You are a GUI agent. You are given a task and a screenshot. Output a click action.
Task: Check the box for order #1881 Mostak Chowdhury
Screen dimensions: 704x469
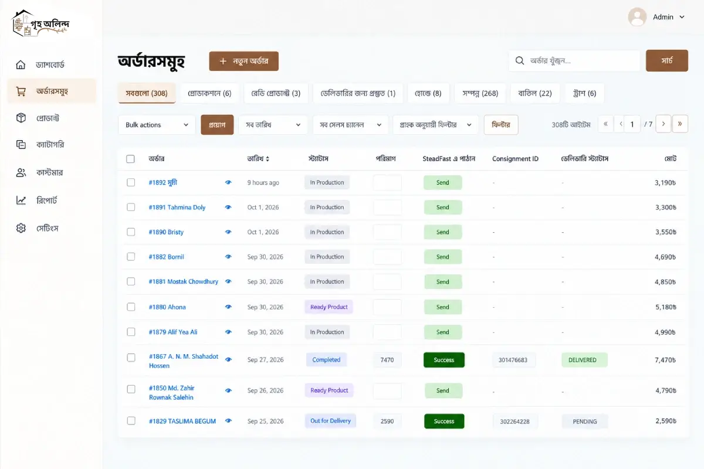[x=131, y=281]
